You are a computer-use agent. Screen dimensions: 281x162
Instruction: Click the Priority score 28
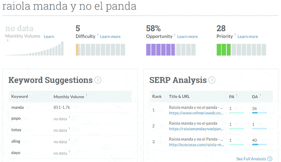click(221, 29)
